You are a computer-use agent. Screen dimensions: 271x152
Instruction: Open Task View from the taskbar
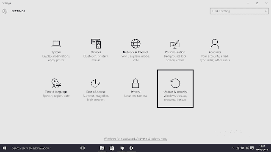pos(83,148)
